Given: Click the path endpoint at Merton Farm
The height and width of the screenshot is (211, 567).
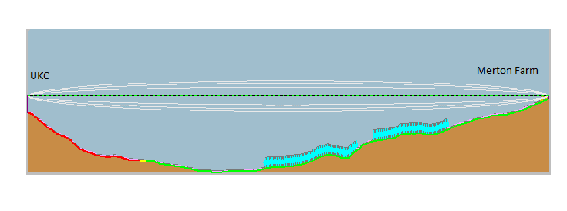Looking at the screenshot, I should point(548,97).
